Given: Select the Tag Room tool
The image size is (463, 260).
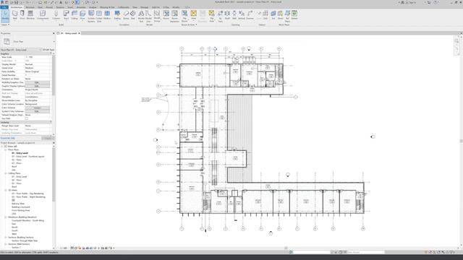Looking at the screenshot, I should click(184, 17).
